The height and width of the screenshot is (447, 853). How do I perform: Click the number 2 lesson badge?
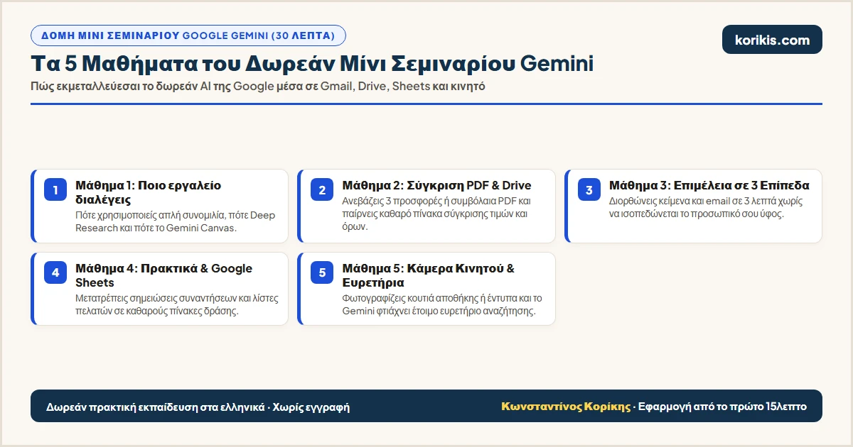pos(322,190)
